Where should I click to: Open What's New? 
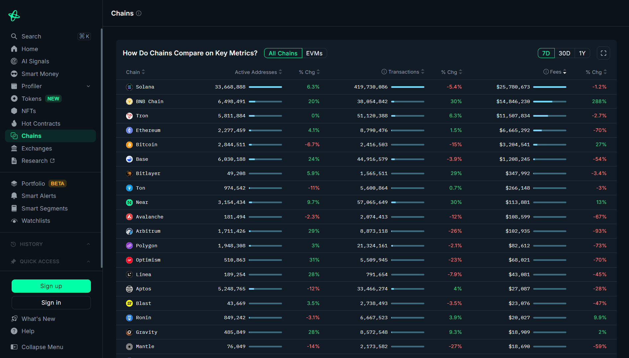(x=50, y=319)
